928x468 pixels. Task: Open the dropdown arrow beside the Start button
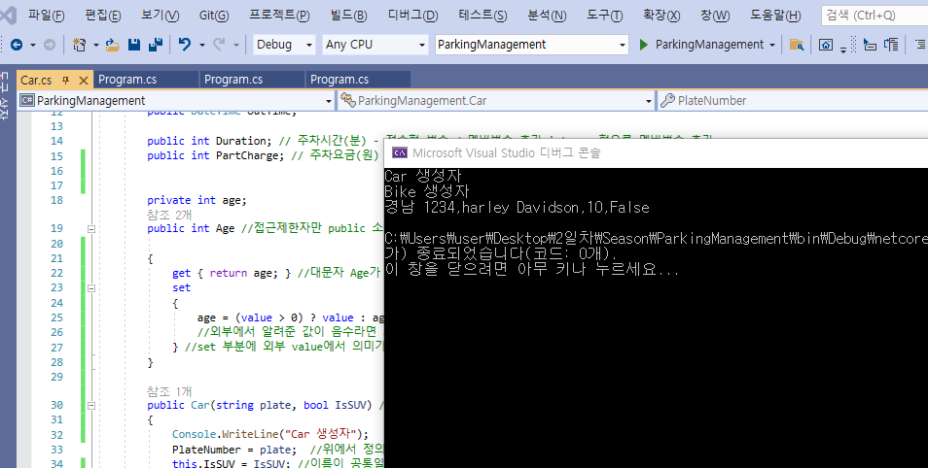point(771,45)
